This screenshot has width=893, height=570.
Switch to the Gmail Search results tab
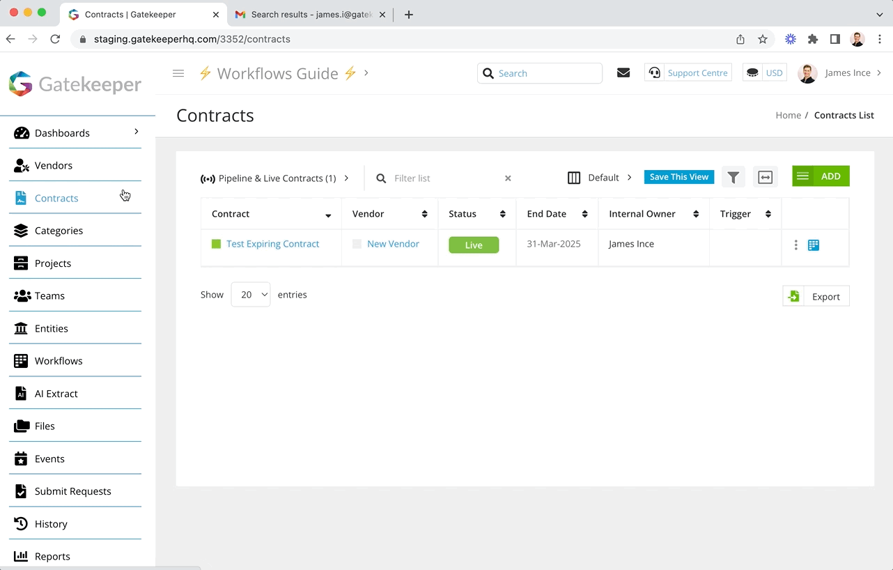point(310,14)
